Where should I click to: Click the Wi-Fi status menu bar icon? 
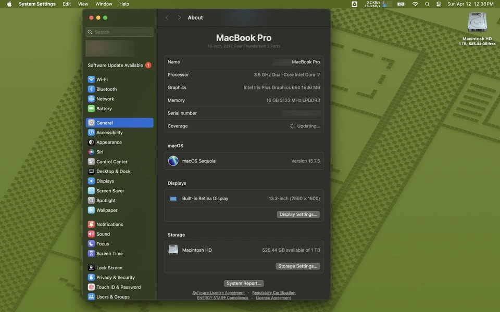[415, 4]
